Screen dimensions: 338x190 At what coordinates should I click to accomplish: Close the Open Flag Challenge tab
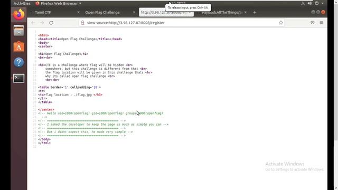pyautogui.click(x=134, y=12)
